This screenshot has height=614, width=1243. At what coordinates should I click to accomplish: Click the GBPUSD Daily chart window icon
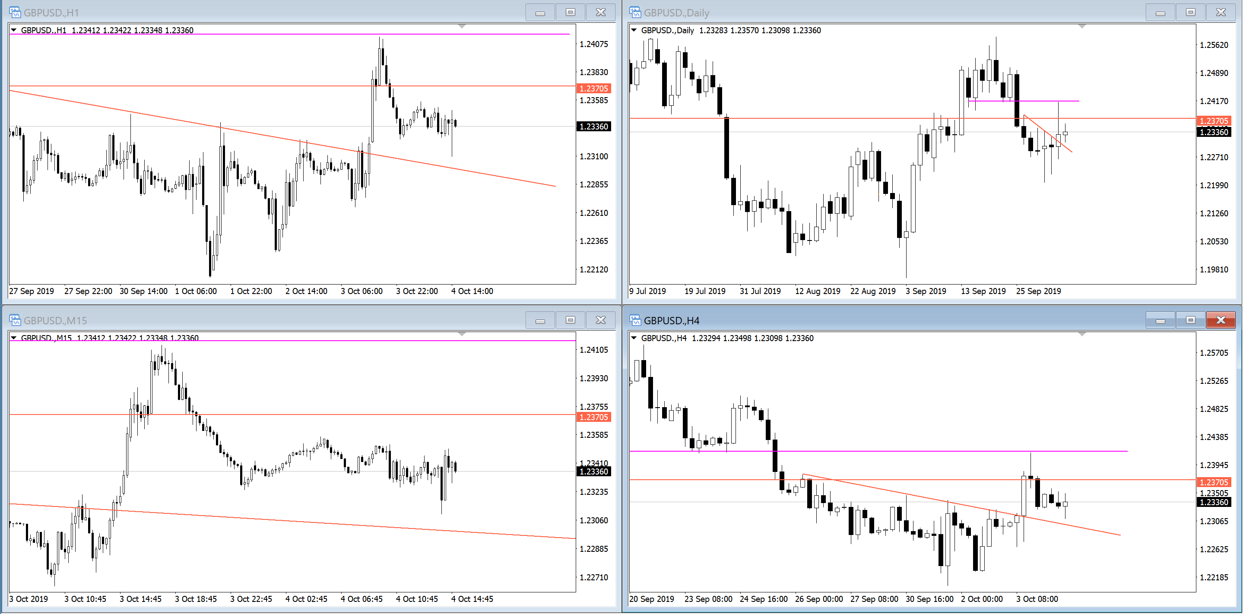635,12
